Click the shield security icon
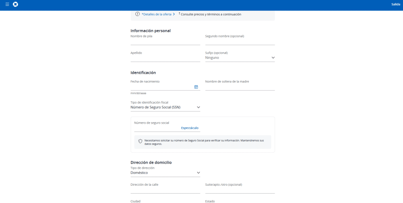This screenshot has width=403, height=203. [x=140, y=141]
